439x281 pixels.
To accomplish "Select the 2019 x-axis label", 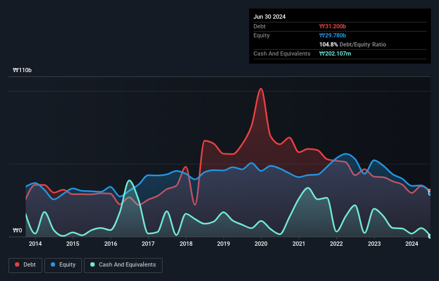I will click(224, 244).
